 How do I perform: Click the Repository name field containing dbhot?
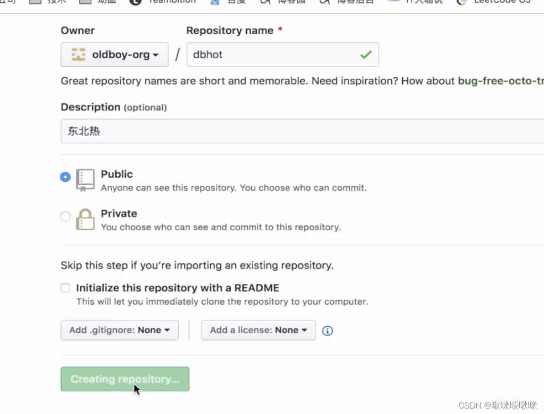tap(283, 54)
